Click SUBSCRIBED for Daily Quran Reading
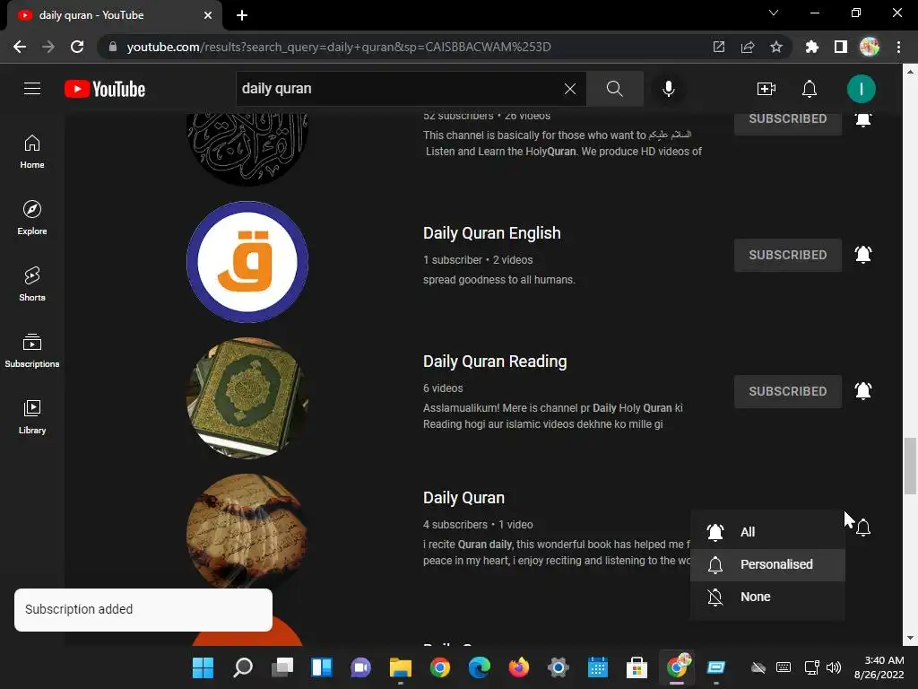 (x=787, y=391)
